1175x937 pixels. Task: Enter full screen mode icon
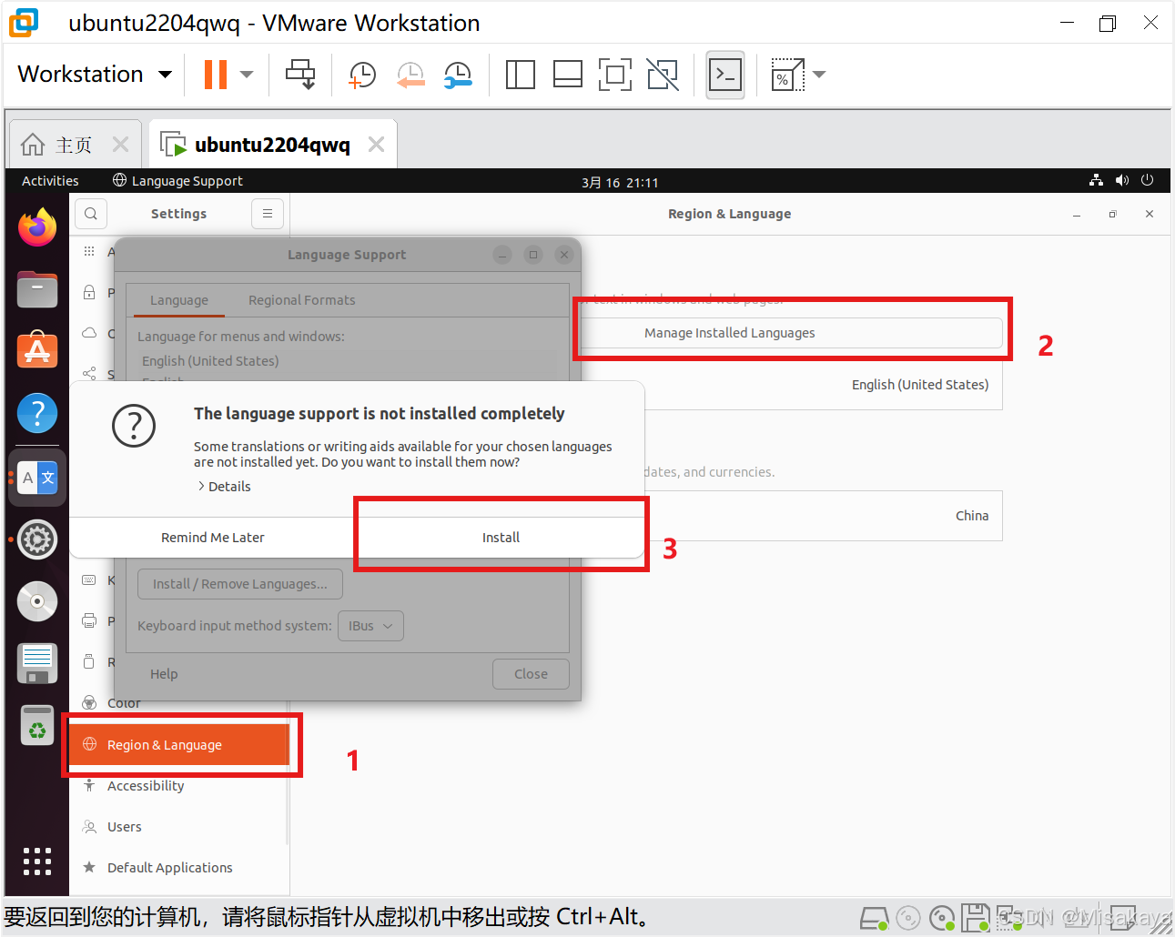(615, 75)
